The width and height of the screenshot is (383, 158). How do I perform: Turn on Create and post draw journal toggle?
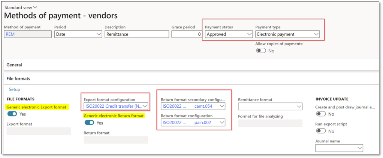coord(321,114)
